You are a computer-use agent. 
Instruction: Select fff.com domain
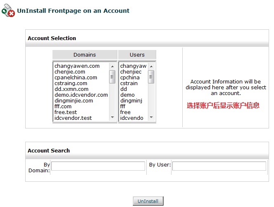[63, 106]
